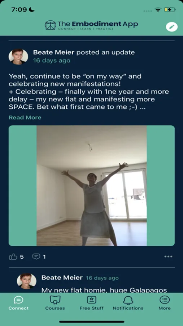Open the More menu tab

[x=165, y=303]
